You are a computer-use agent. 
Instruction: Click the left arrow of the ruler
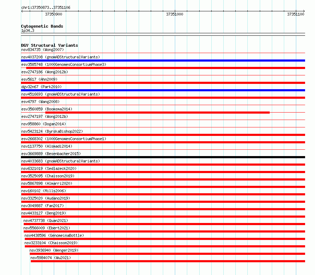22,11
